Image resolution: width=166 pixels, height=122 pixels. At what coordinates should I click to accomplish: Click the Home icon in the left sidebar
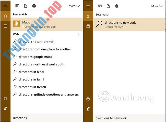click(x=5, y=16)
